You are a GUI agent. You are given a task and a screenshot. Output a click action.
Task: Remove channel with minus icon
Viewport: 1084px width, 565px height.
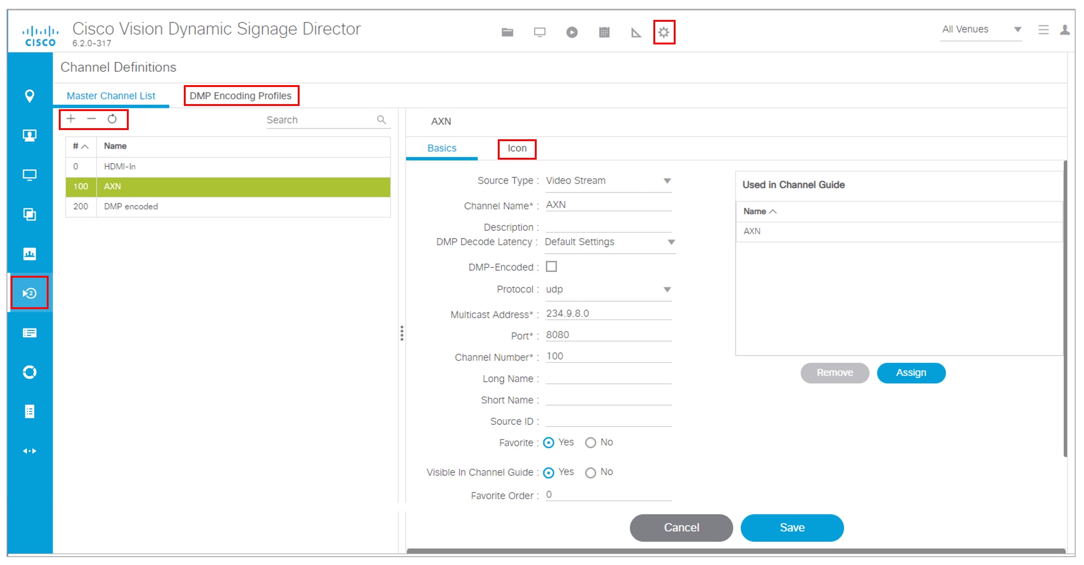[91, 119]
